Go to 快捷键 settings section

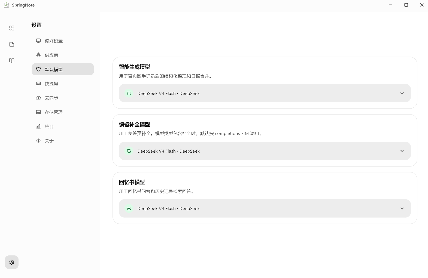(x=63, y=84)
